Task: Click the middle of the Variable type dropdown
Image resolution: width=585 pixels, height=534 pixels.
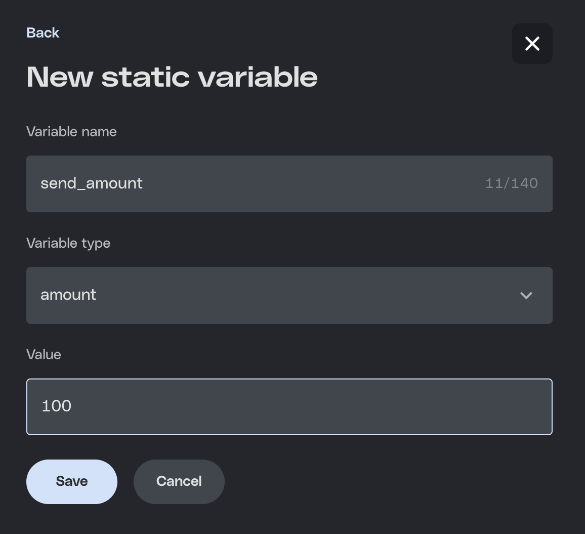Action: tap(289, 295)
